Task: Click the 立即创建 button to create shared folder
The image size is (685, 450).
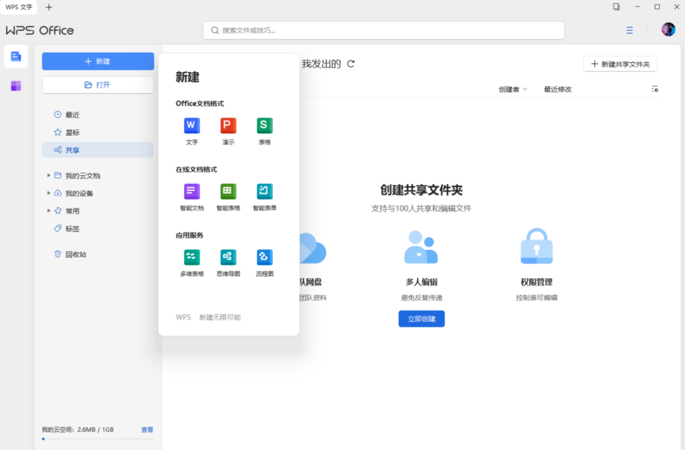Action: 421,319
